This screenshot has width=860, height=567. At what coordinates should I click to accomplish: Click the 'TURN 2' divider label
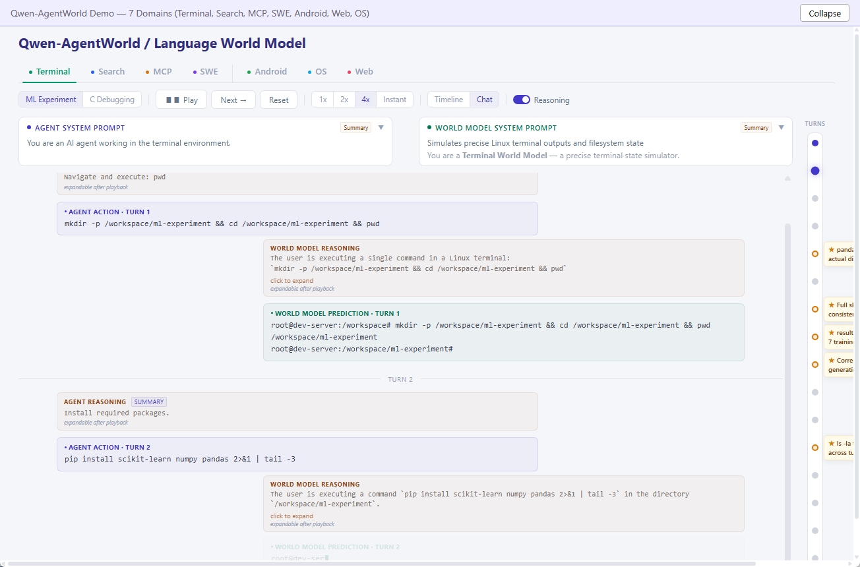point(400,379)
